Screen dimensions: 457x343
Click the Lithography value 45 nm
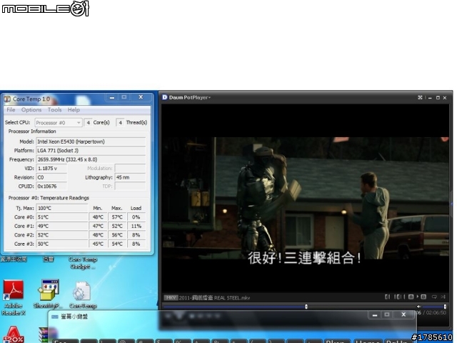[x=130, y=177]
